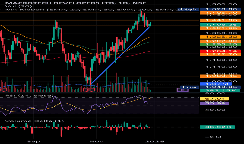
Task: Click the −2 M volume delta axis tick
Action: [213, 137]
